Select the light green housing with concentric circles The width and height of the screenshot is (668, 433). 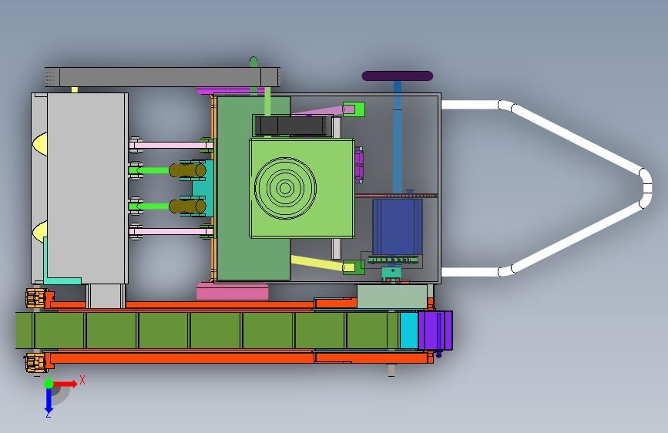click(302, 188)
